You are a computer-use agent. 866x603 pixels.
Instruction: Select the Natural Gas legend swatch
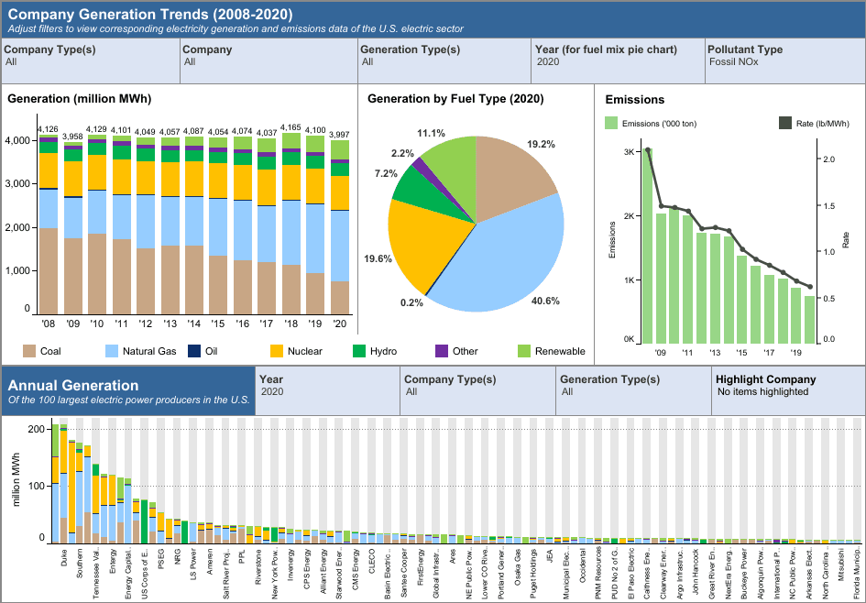coord(114,351)
